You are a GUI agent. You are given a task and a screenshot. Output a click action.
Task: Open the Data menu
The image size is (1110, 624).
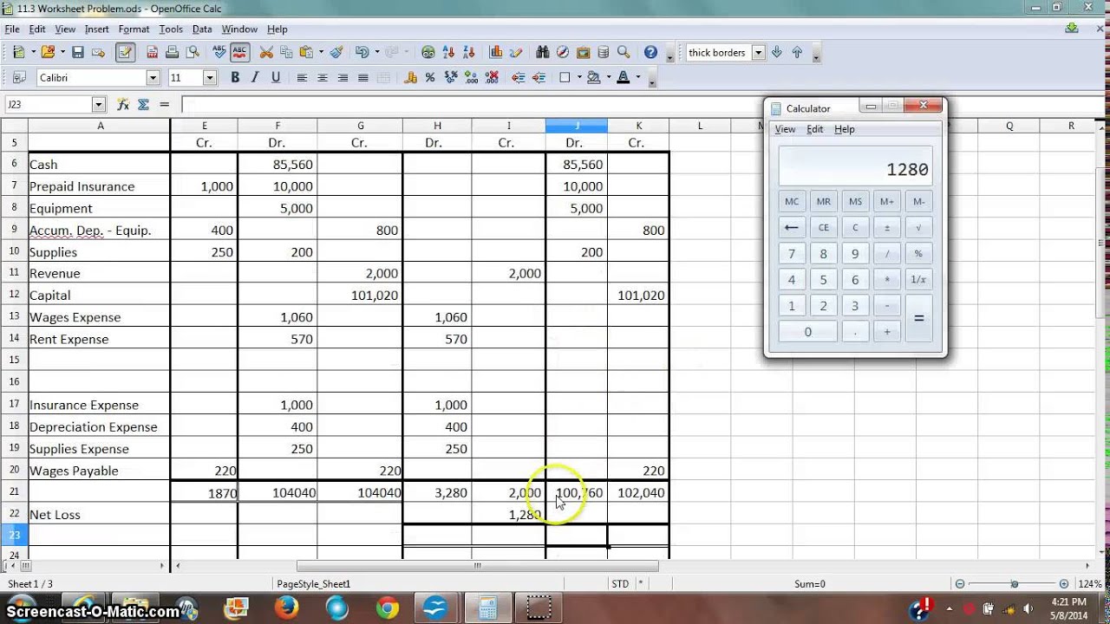tap(202, 29)
